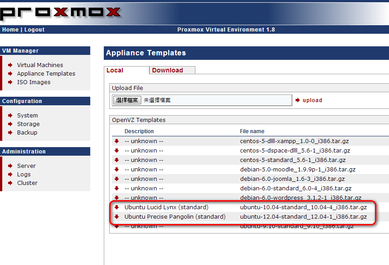Switch to the Download tab
Screen dimensions: 389x265
(167, 70)
